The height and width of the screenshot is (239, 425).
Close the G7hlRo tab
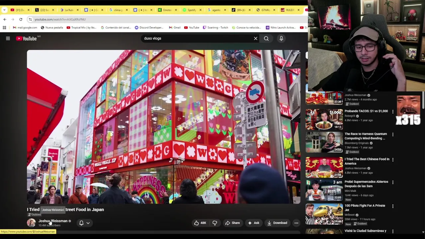274,10
